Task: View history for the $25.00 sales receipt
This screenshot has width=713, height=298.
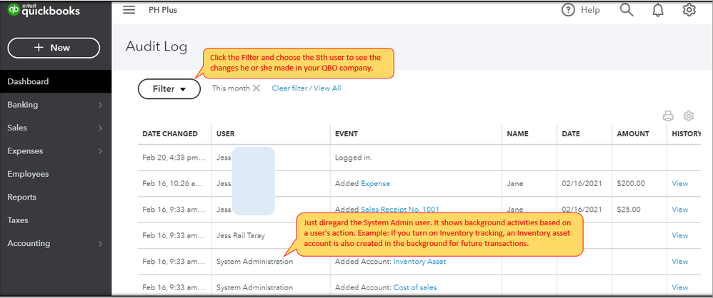Action: (x=680, y=210)
